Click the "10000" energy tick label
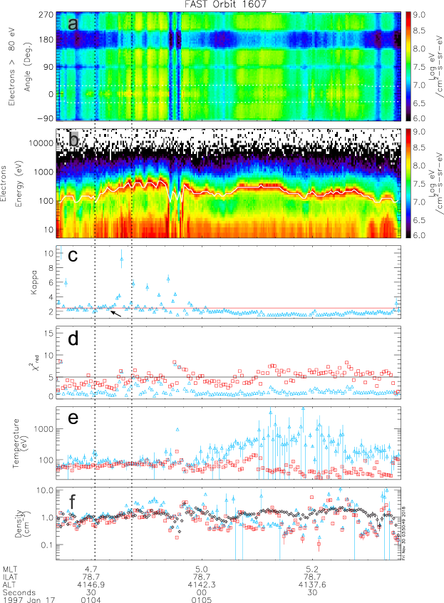Screen dimensions: 444x603 point(42,143)
